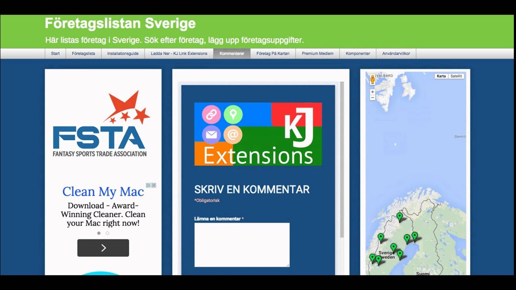This screenshot has height=290, width=516.
Task: Focus the Lämna en kommentar text area
Action: [242, 245]
